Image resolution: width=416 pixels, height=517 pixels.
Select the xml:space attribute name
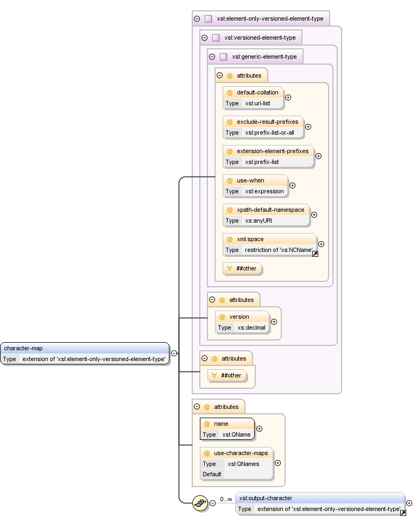pyautogui.click(x=250, y=239)
